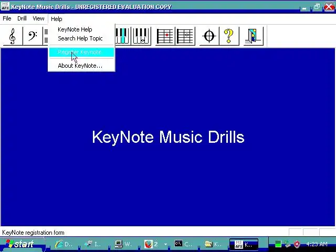Viewport: 336px width, 252px height.
Task: Click the red shield security tray icon
Action: pyautogui.click(x=297, y=244)
